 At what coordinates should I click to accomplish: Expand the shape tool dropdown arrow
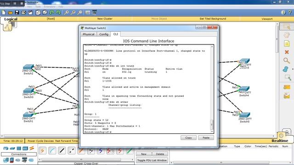point(293,69)
